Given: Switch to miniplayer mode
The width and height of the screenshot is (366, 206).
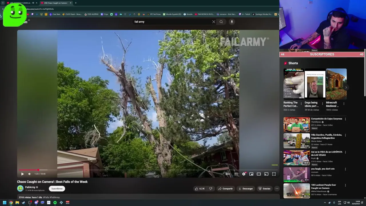Looking at the screenshot, I should [x=251, y=174].
